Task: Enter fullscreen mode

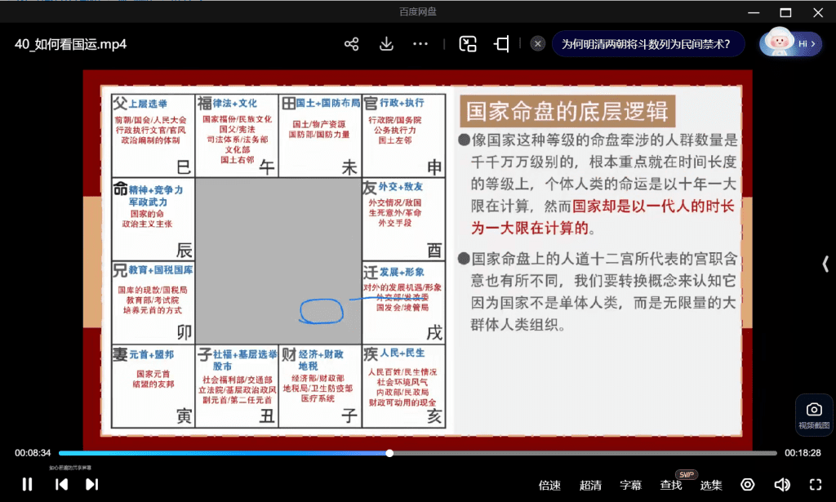Action: click(x=815, y=485)
